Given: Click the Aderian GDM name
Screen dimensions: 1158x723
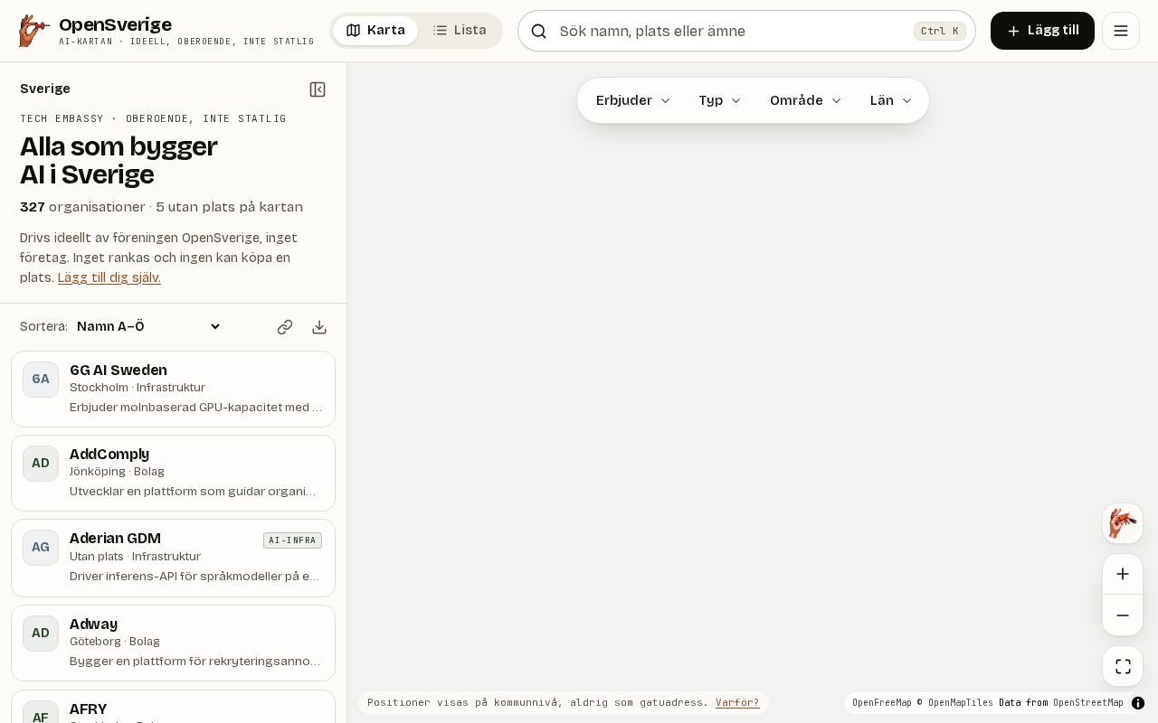Looking at the screenshot, I should 115,539.
